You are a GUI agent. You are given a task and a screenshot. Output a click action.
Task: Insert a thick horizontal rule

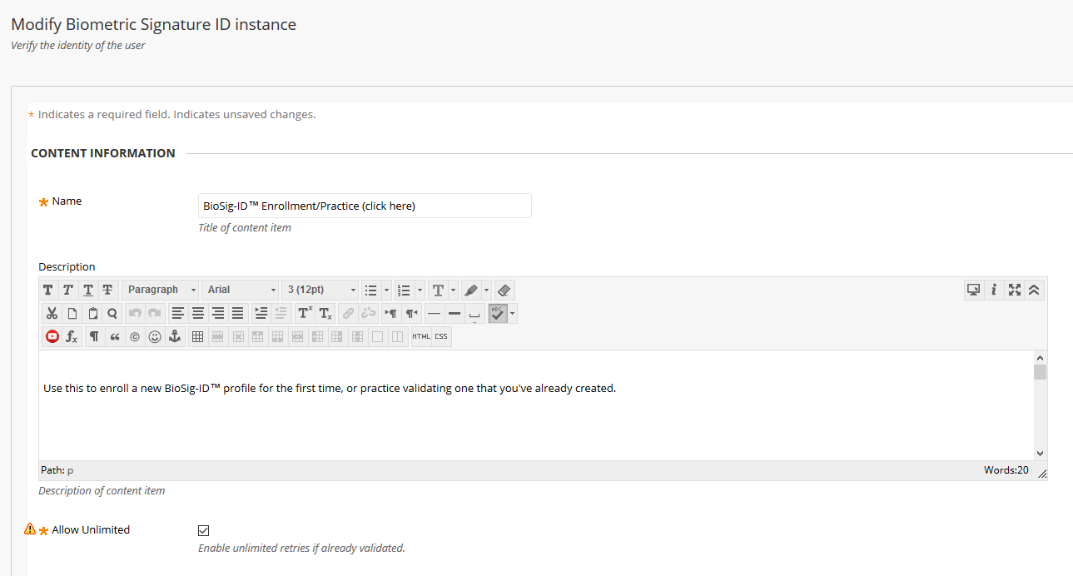pos(454,314)
